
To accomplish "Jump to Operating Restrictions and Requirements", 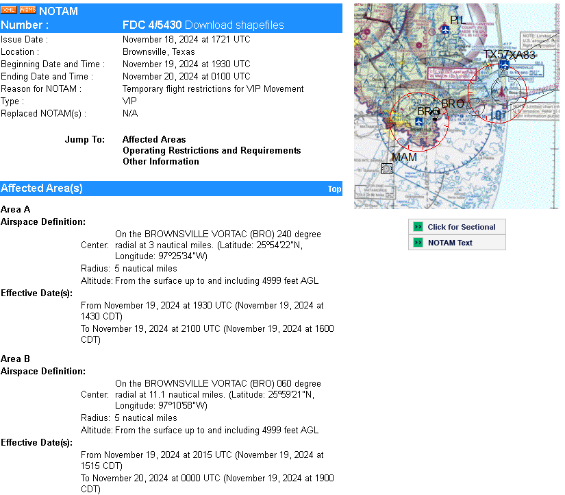I will point(212,150).
